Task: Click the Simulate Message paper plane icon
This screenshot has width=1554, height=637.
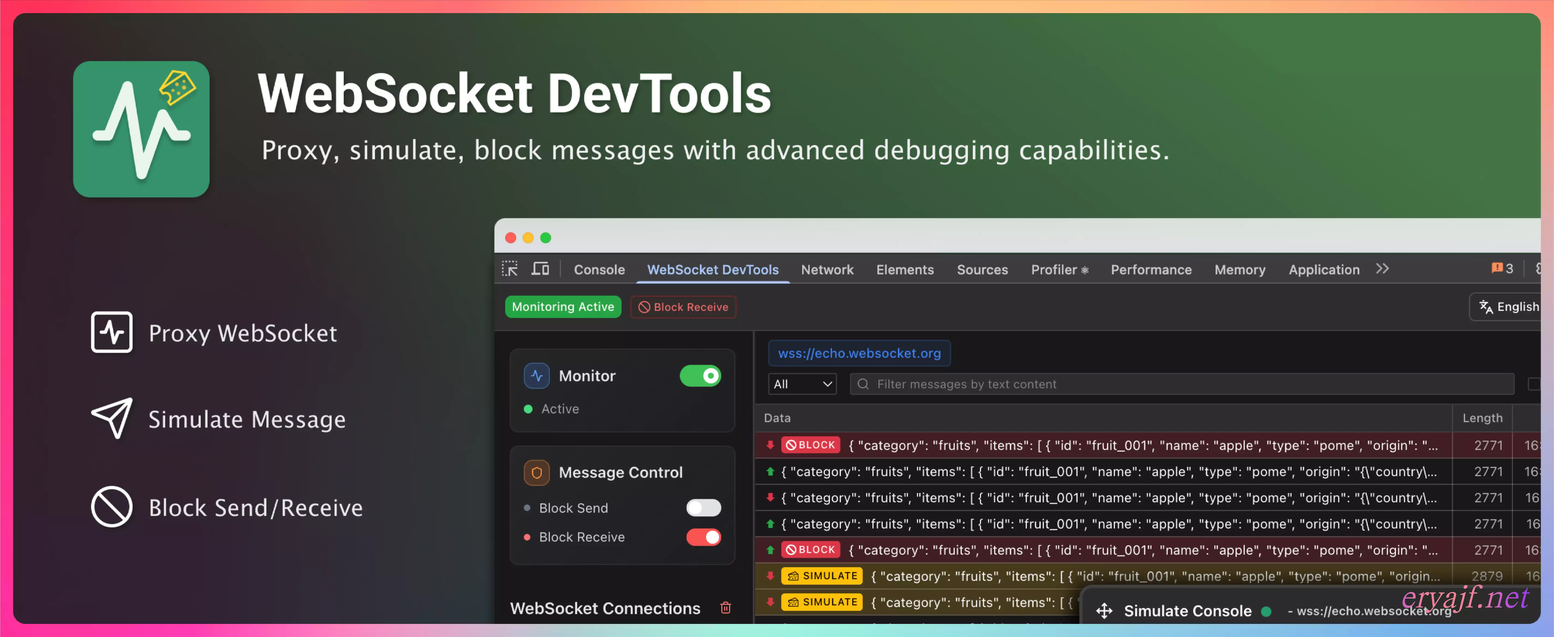Action: 112,417
